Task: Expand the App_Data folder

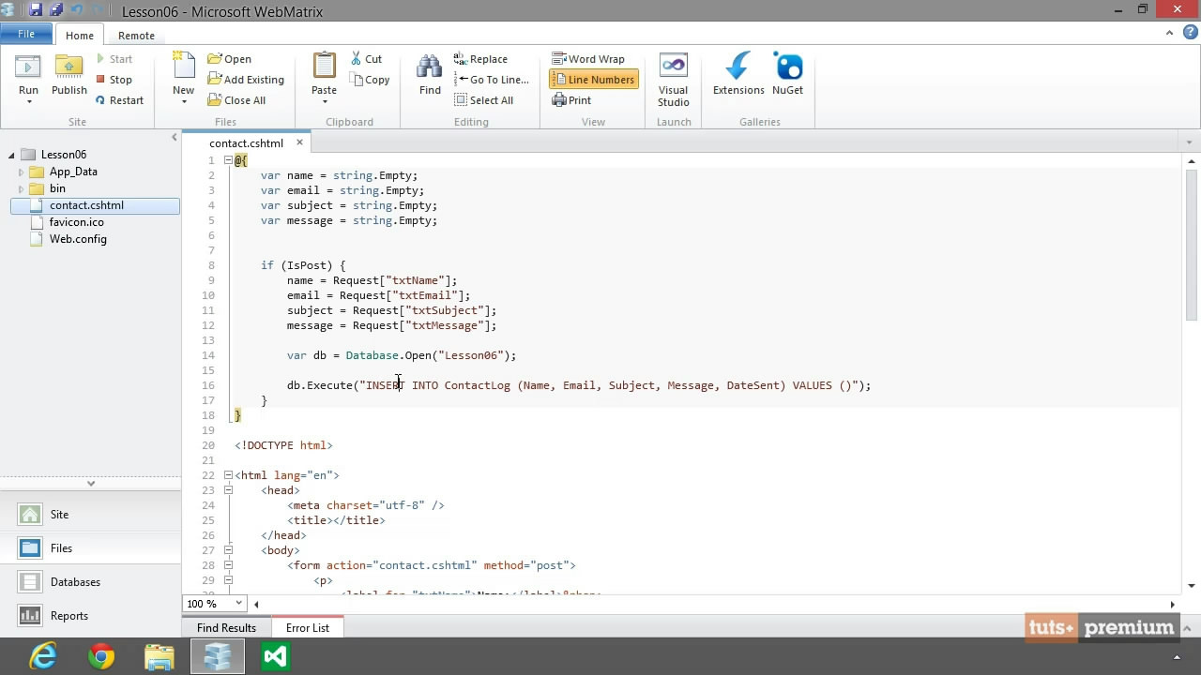Action: point(22,172)
